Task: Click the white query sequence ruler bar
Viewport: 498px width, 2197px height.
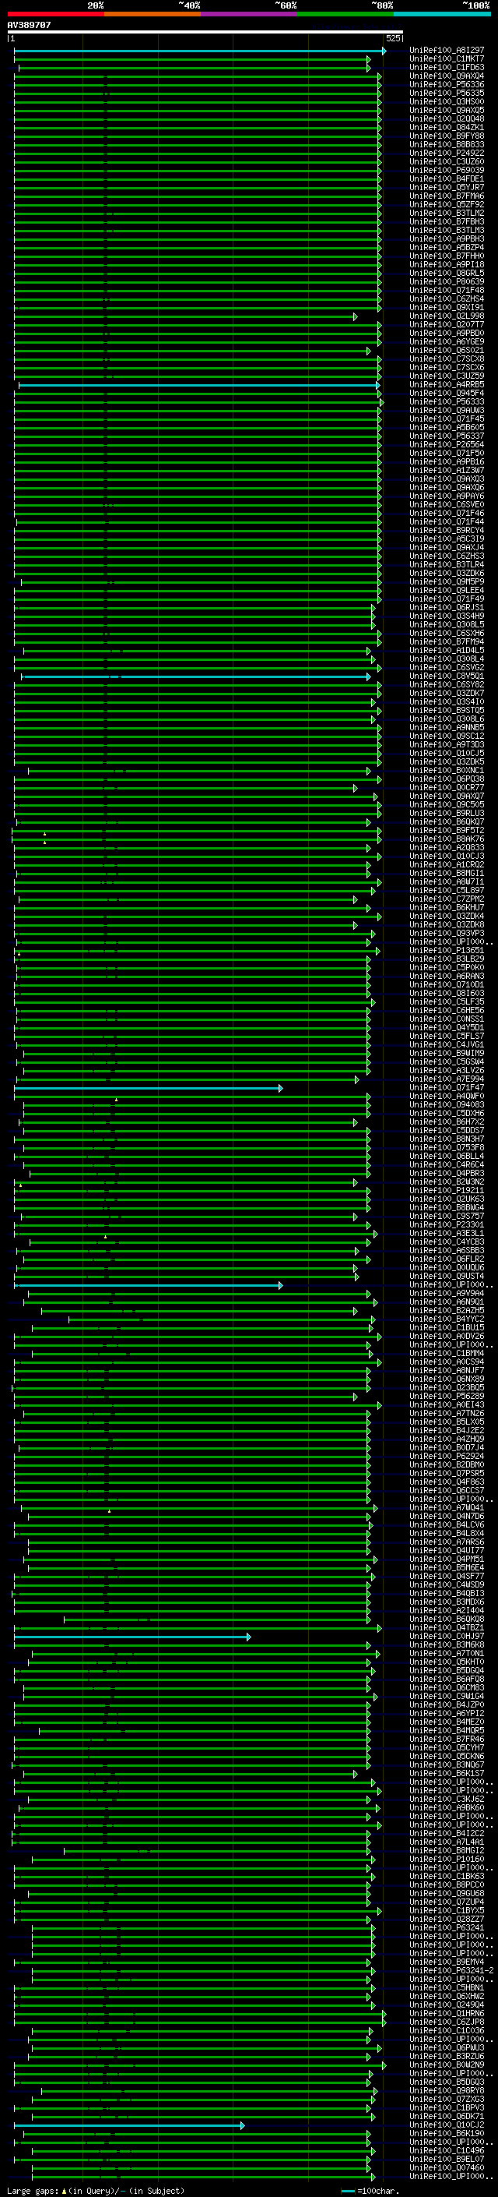Action: [x=205, y=31]
